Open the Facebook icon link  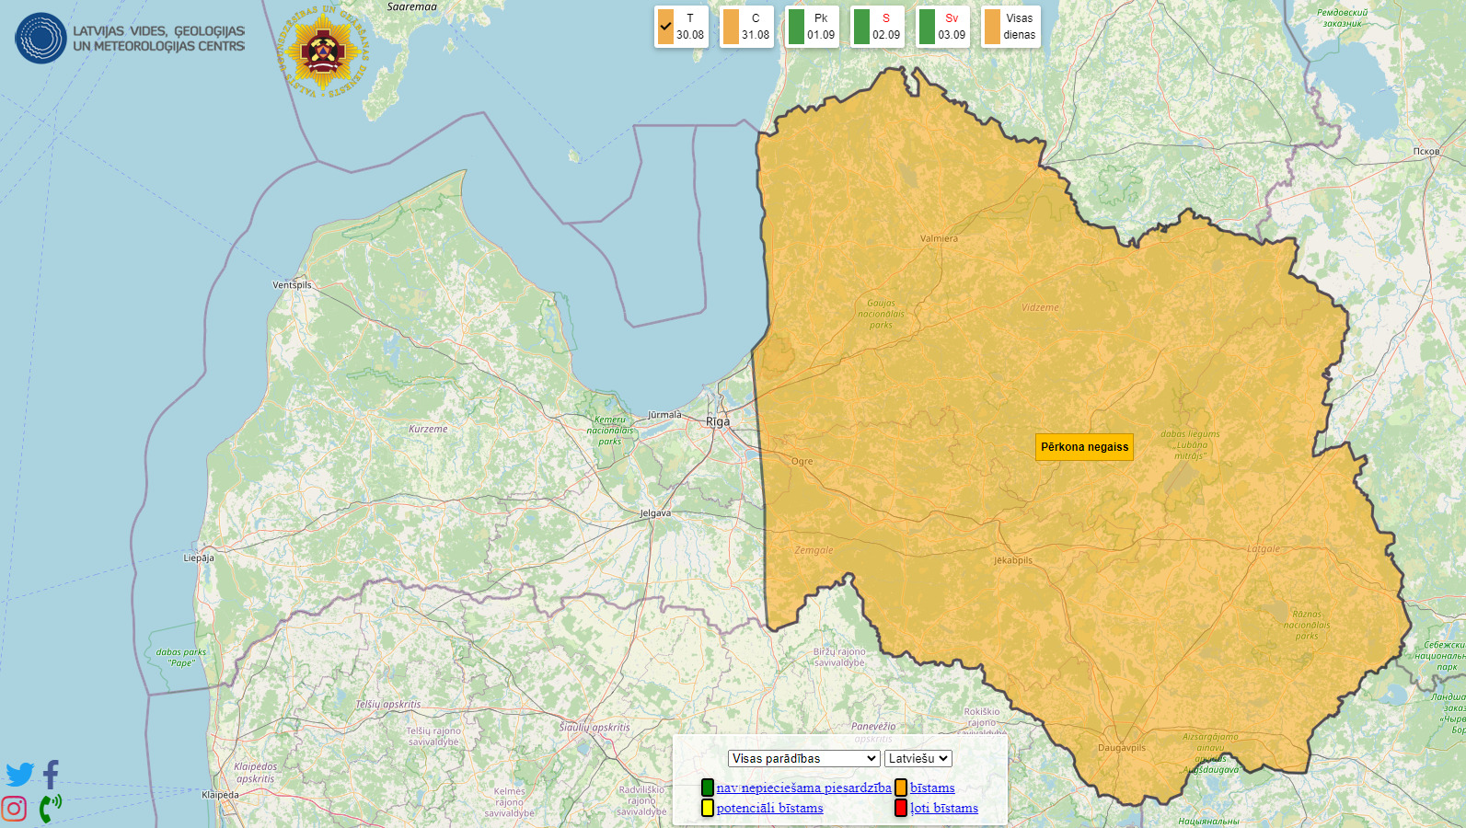pyautogui.click(x=52, y=775)
